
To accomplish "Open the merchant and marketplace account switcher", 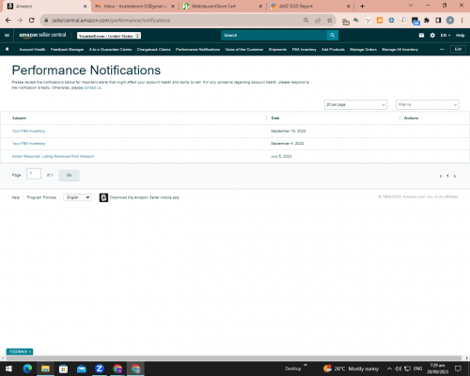I will click(x=109, y=36).
